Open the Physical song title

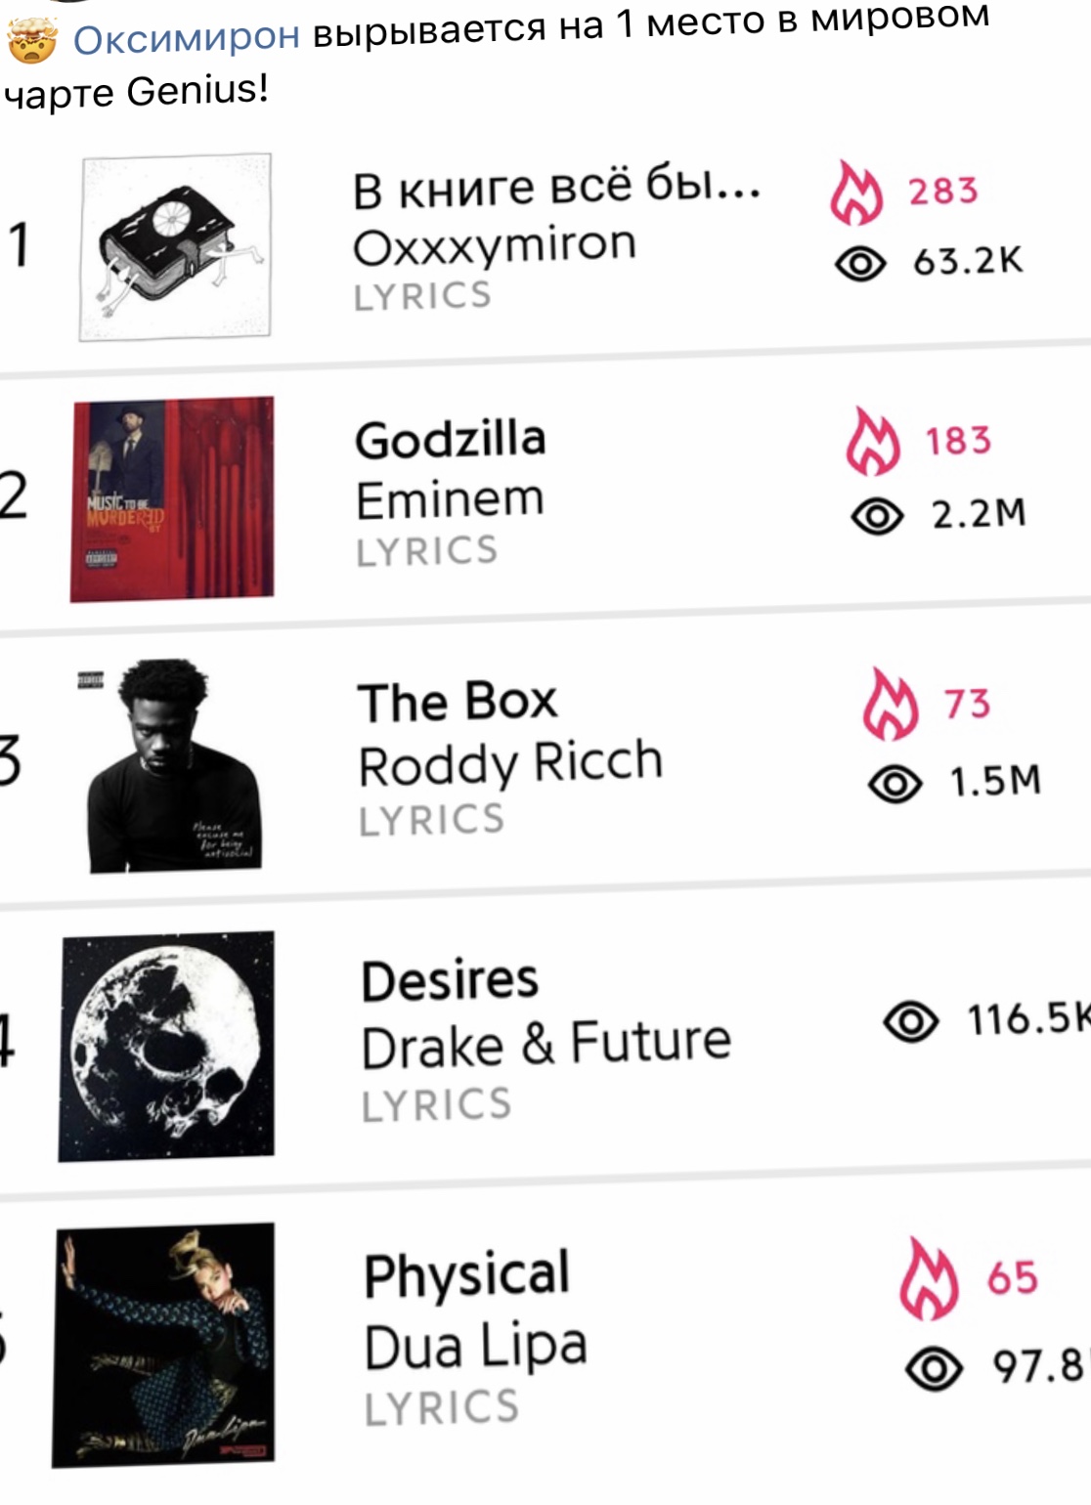pos(466,1275)
